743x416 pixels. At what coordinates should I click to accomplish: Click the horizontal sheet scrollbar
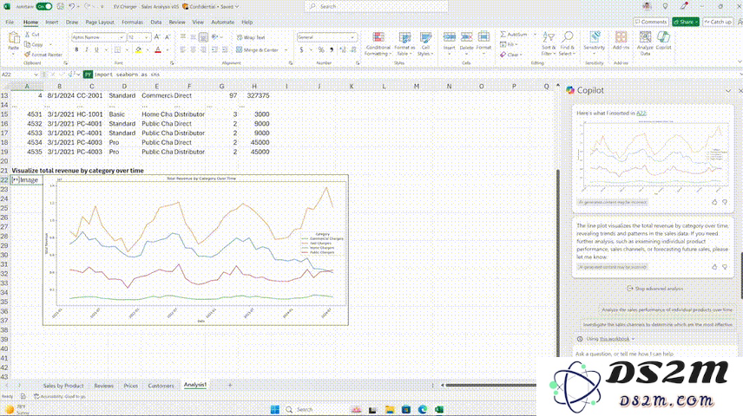point(491,386)
